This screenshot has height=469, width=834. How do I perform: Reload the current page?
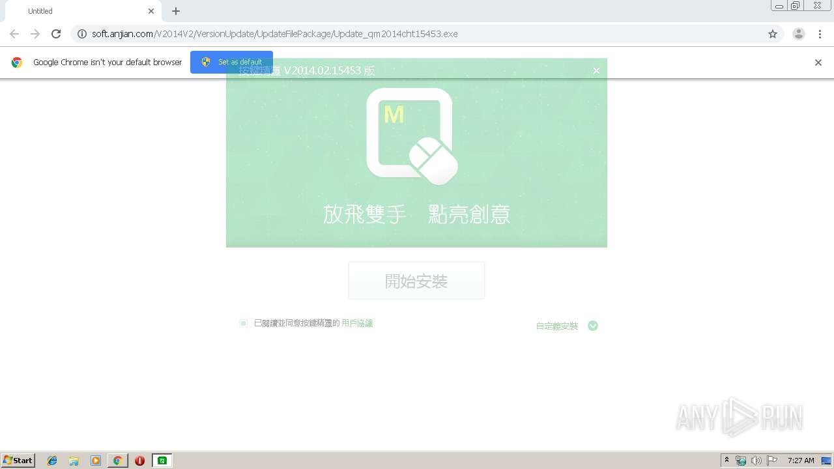tap(56, 34)
